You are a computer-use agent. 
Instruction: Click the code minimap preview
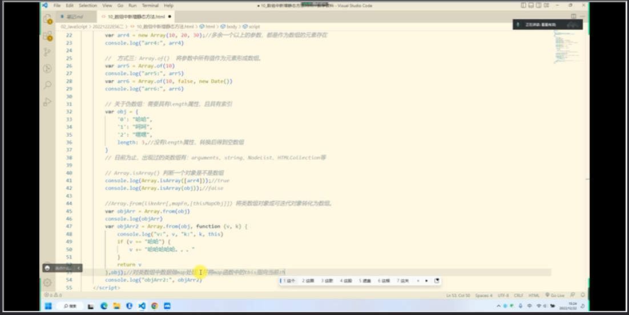pos(566,47)
